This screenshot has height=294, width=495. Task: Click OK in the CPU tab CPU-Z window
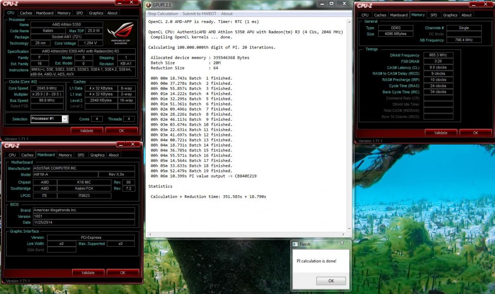point(121,131)
